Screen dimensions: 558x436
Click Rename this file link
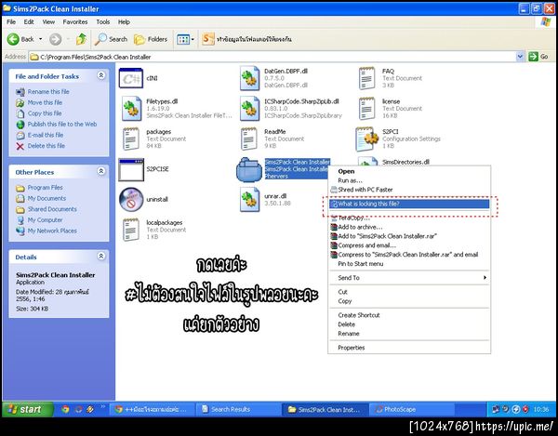(48, 92)
